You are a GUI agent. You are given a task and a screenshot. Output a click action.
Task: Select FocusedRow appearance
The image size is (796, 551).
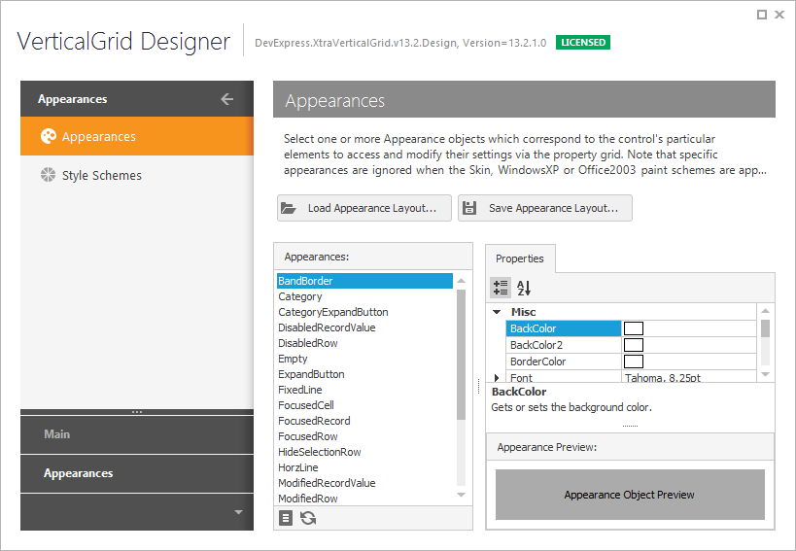pos(364,436)
